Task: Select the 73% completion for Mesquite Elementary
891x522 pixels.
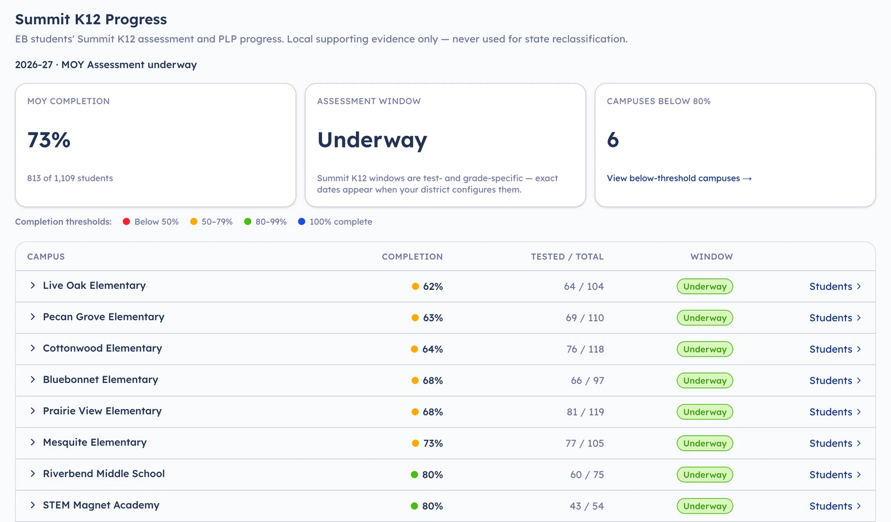Action: [x=433, y=444]
